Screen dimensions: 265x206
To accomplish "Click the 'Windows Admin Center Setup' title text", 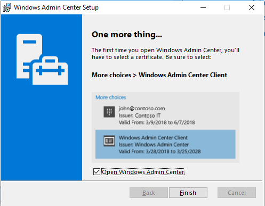I will 56,7.
